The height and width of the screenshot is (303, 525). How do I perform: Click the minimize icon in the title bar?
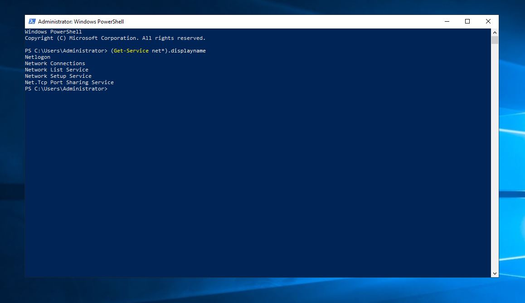click(x=447, y=21)
